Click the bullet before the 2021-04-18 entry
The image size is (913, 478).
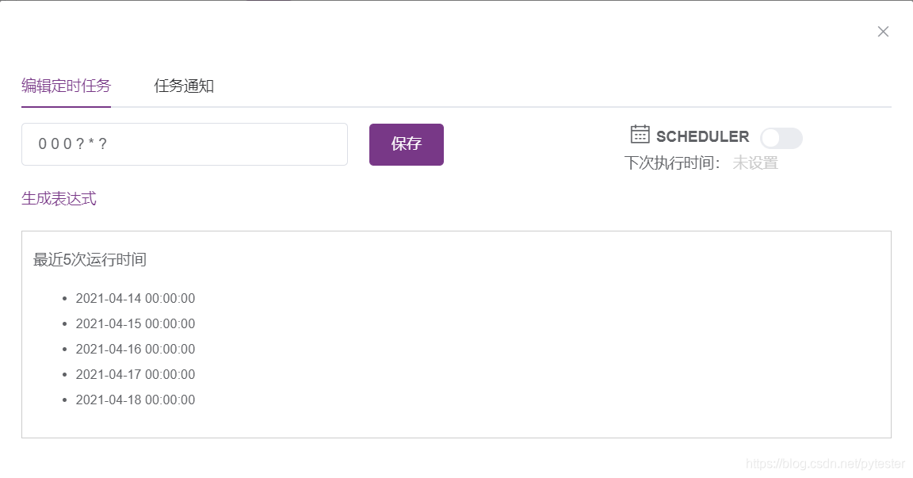tap(64, 400)
